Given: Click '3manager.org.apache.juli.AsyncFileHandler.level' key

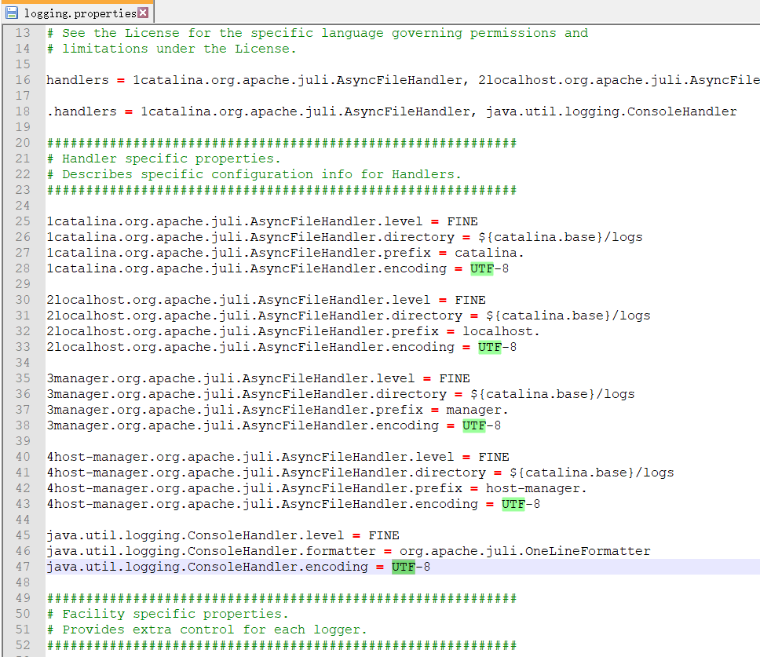Looking at the screenshot, I should click(x=231, y=378).
